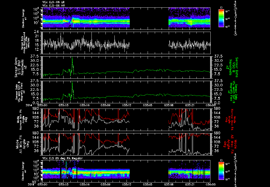
Task: Click the middle axis time label 035:18
Action: click(169, 105)
